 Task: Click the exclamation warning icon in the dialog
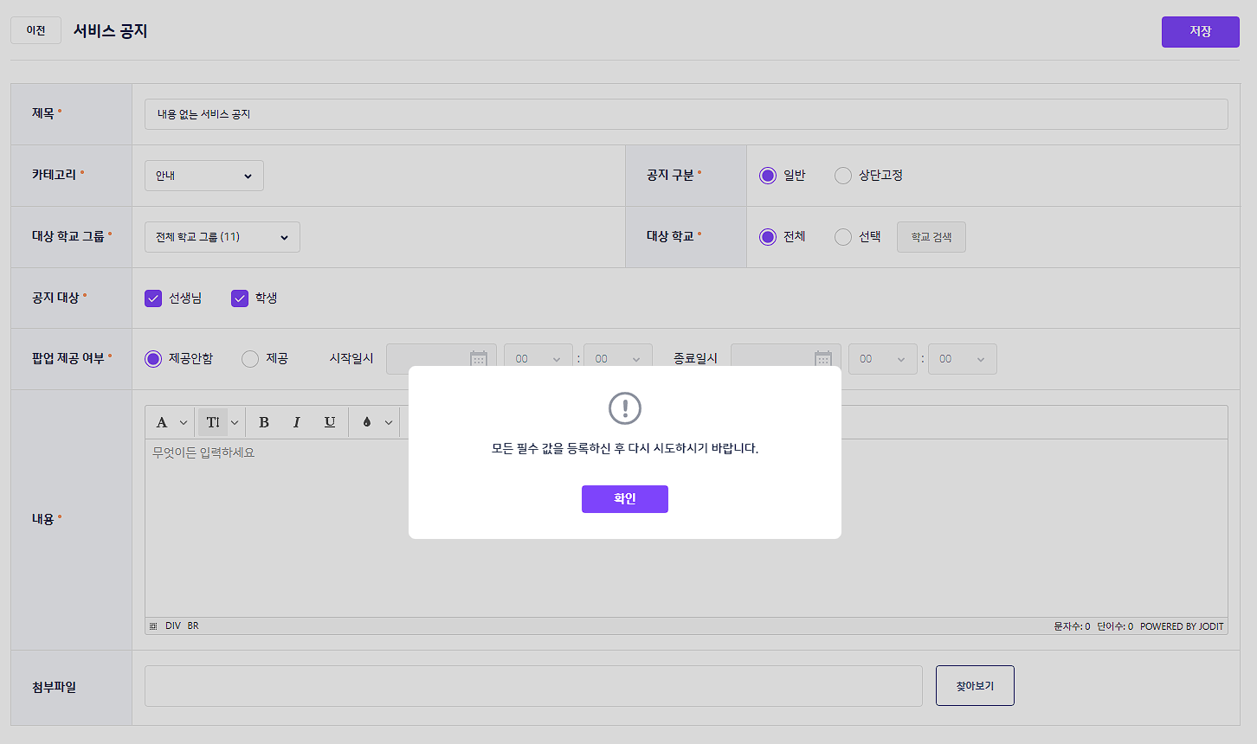(x=624, y=407)
